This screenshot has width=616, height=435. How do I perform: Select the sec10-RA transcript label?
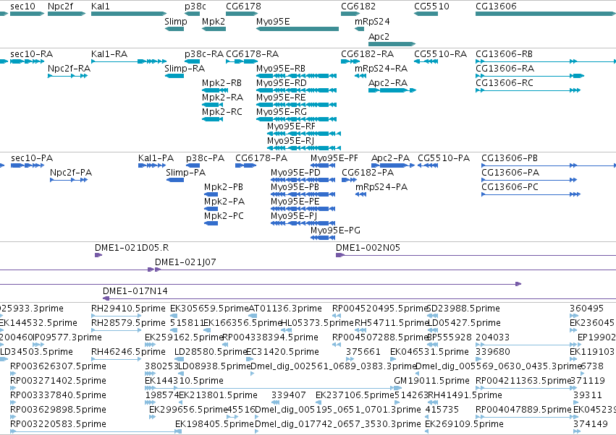pos(31,54)
